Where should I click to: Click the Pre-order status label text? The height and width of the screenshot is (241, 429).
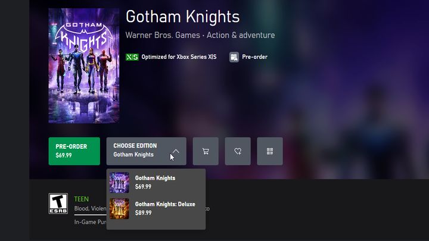pyautogui.click(x=254, y=57)
